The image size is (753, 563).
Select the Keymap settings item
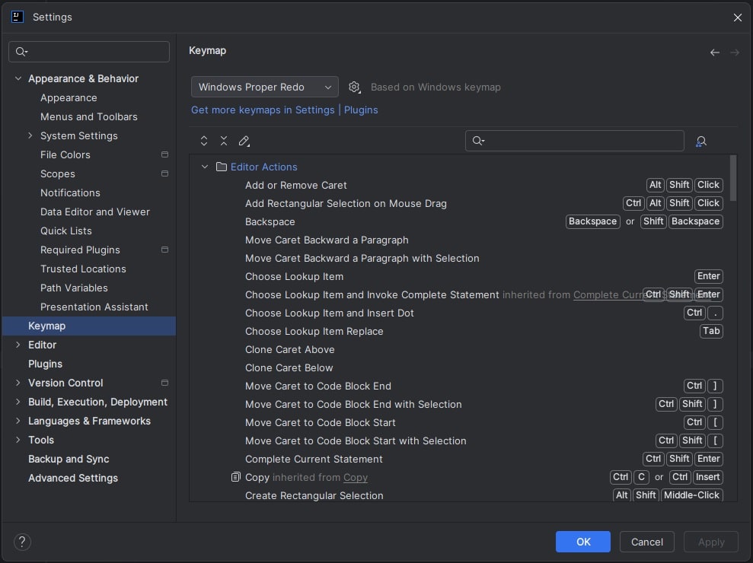(89, 326)
